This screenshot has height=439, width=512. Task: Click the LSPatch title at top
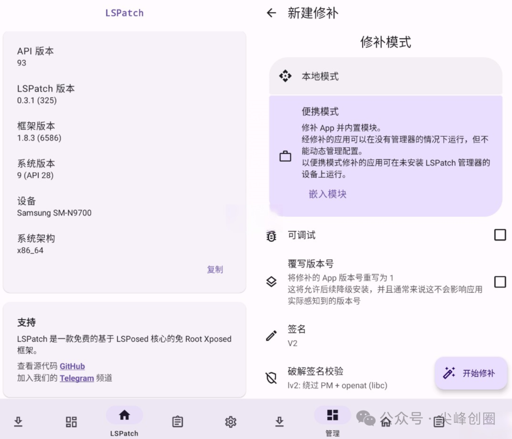click(x=124, y=13)
